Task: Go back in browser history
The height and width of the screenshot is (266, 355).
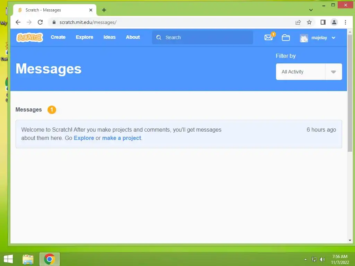Action: (x=18, y=22)
